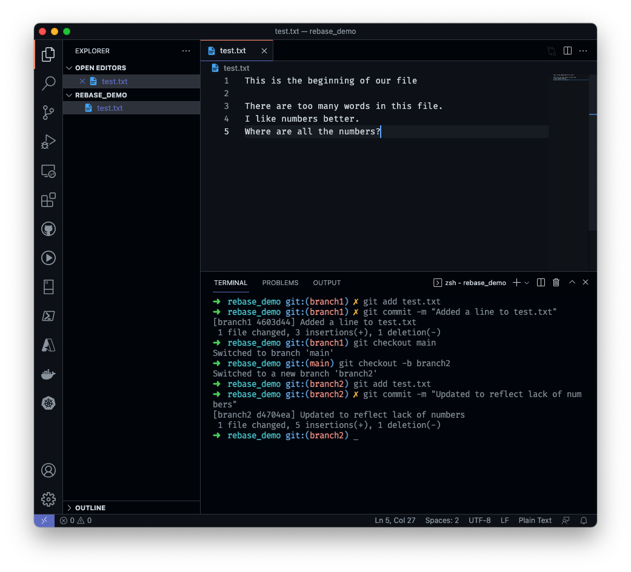The width and height of the screenshot is (631, 572).
Task: Collapse the REBASE_DEMO folder section
Action: 132,95
